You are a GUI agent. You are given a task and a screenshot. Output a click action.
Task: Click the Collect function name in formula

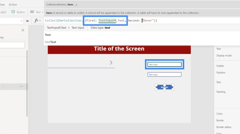click(51, 20)
